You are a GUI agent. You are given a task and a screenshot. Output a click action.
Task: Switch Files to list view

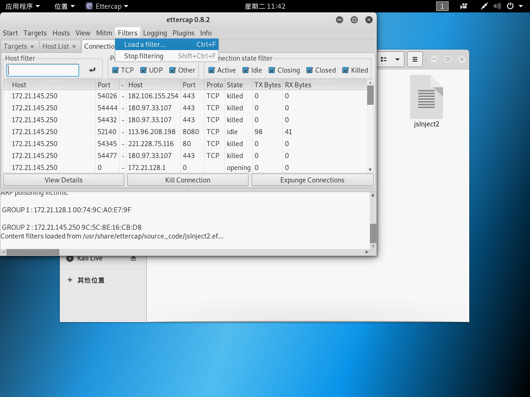tap(382, 59)
